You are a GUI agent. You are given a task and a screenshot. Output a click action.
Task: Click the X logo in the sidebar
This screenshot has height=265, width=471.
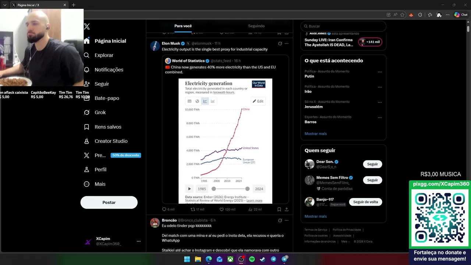click(x=87, y=26)
